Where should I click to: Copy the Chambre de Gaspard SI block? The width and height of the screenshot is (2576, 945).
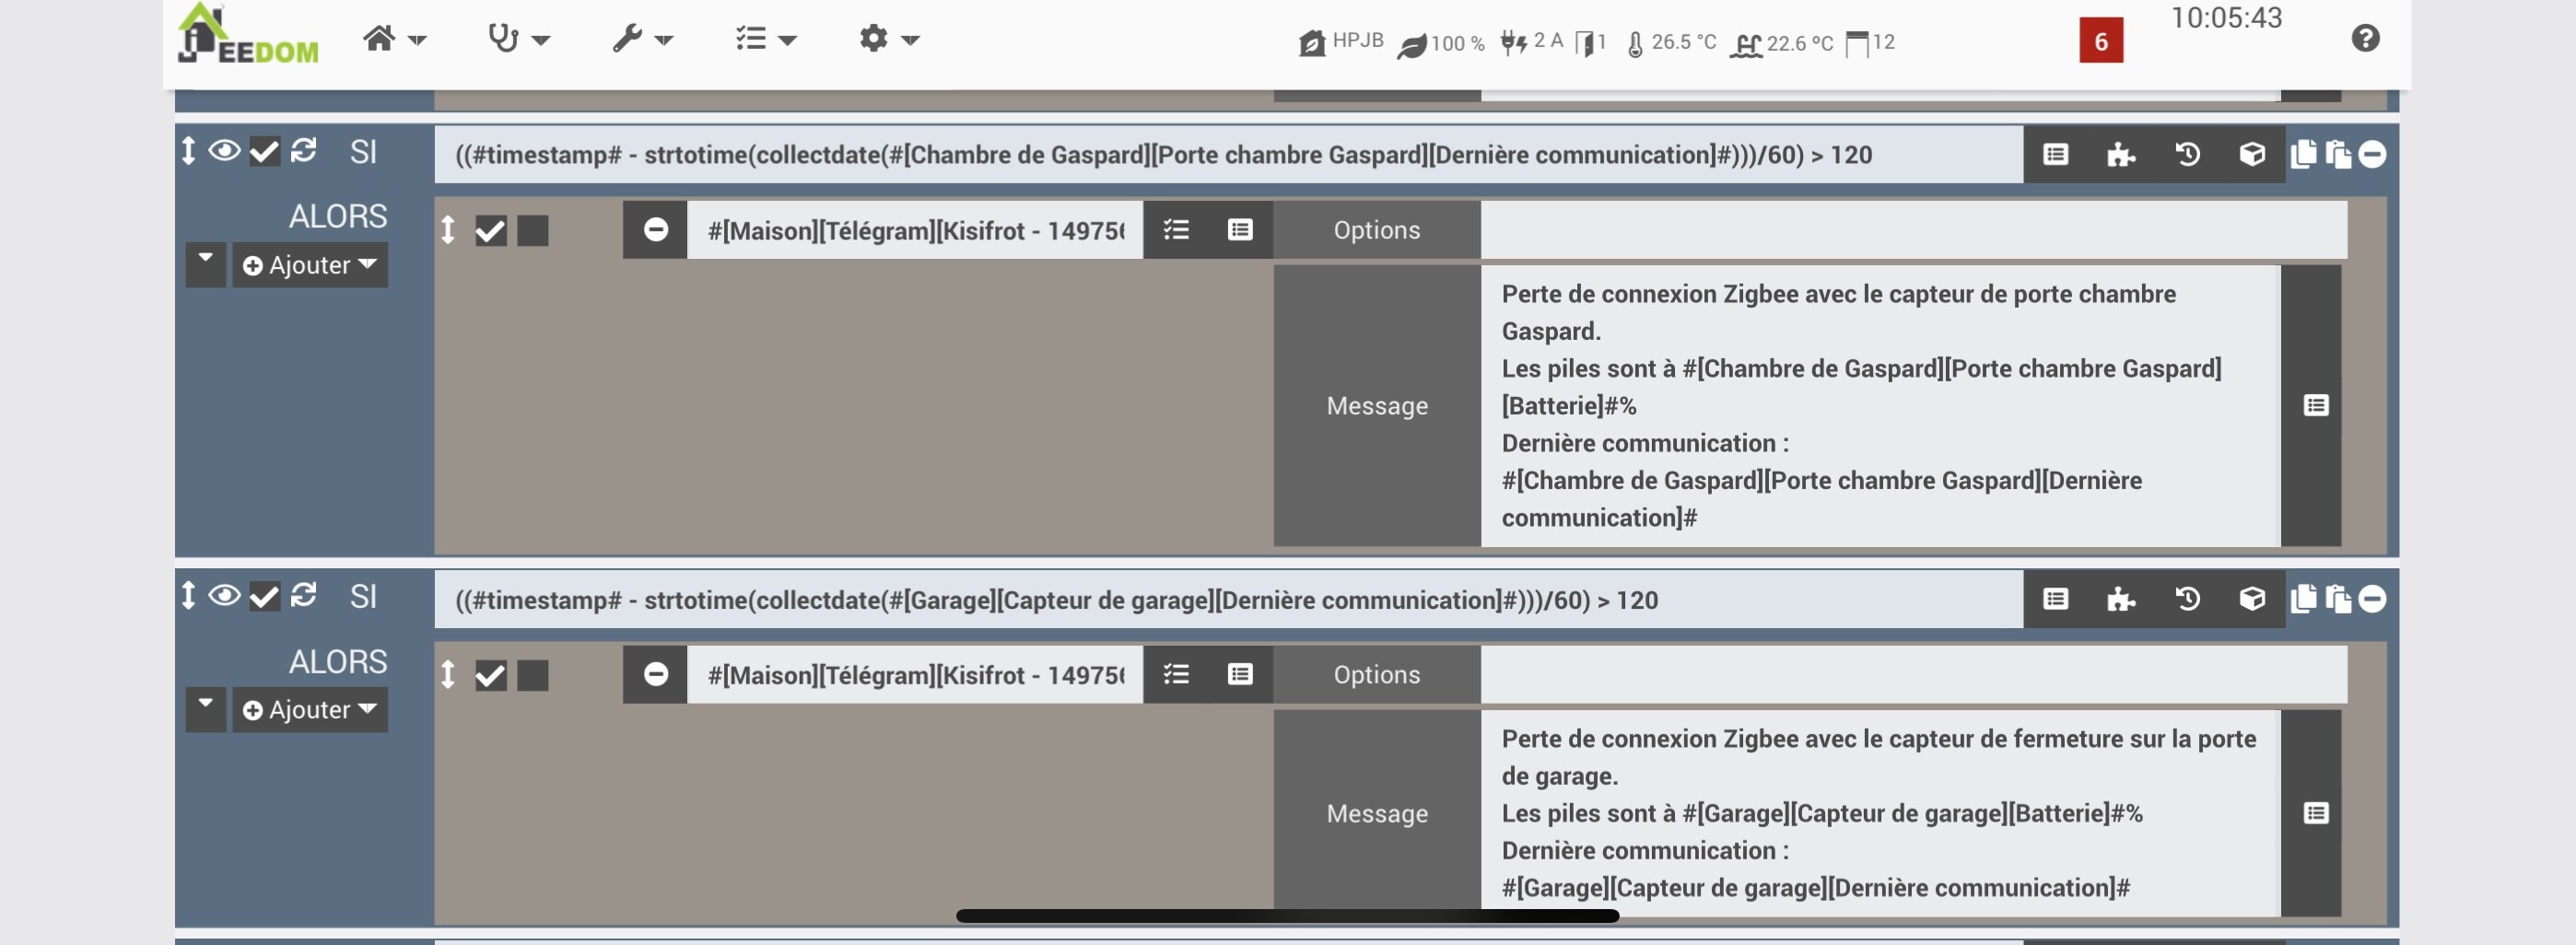pos(2303,154)
